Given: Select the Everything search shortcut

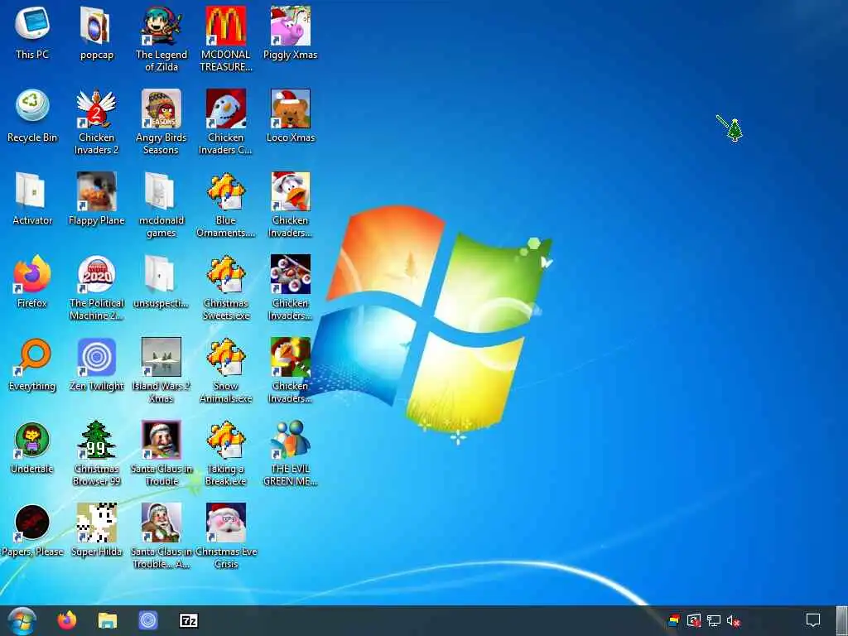Looking at the screenshot, I should tap(32, 364).
